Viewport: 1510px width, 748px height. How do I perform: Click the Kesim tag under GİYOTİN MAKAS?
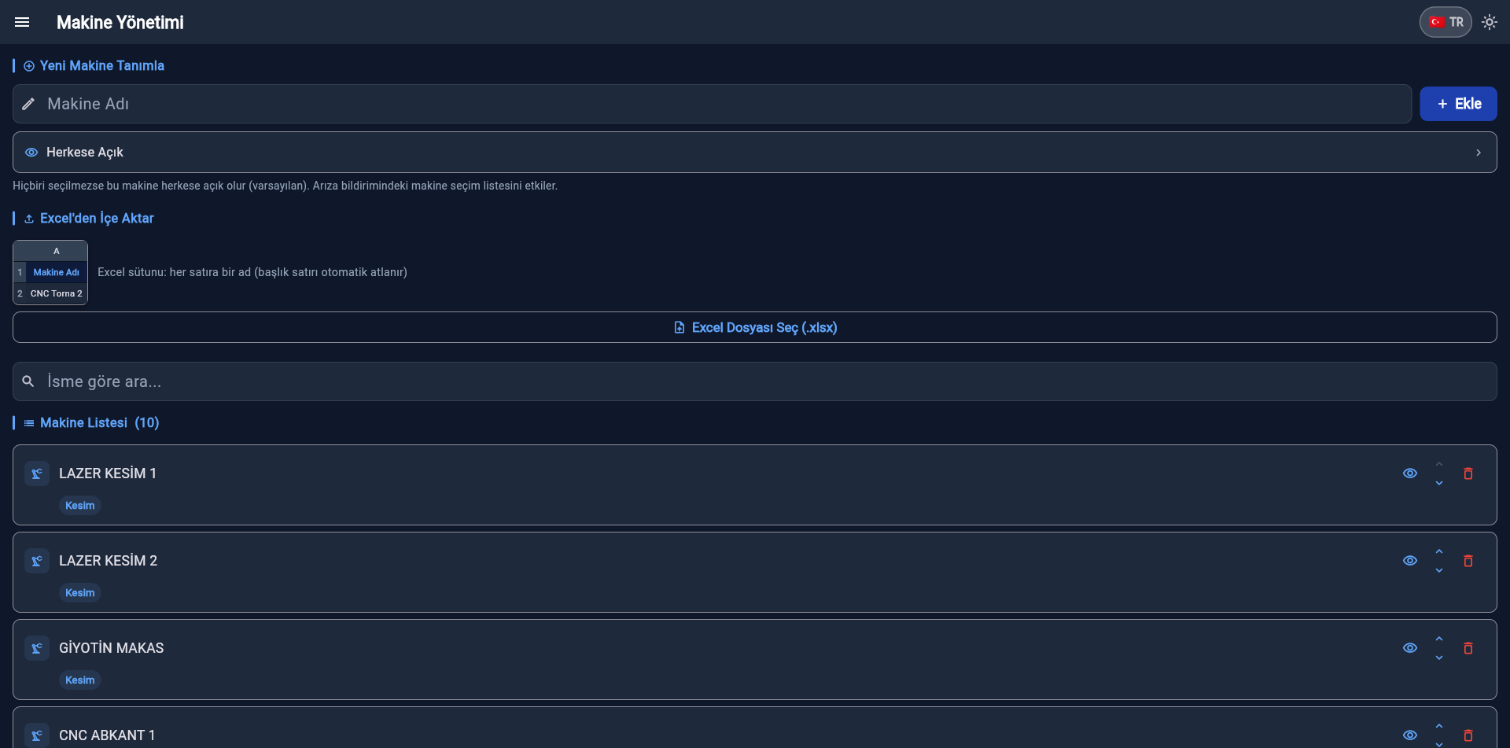pyautogui.click(x=80, y=680)
